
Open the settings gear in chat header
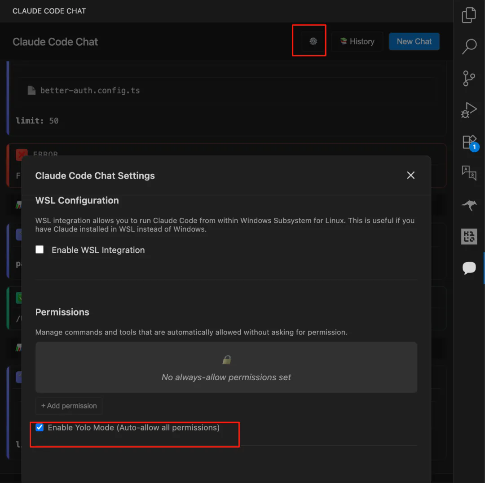313,41
